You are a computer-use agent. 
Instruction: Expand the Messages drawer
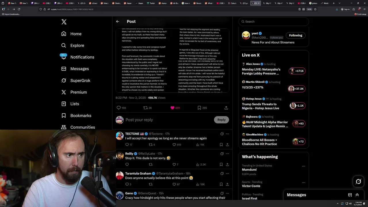pyautogui.click(x=357, y=195)
